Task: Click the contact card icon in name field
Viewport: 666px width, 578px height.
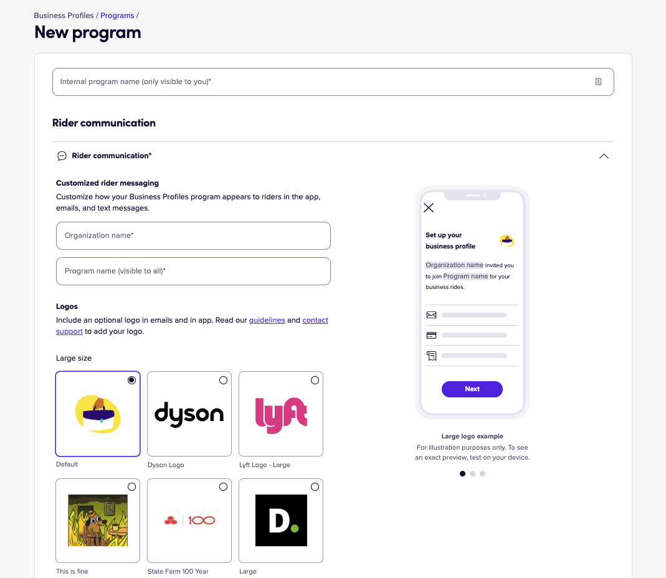Action: pos(598,82)
